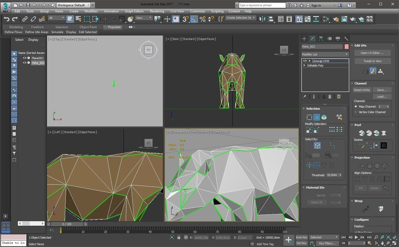Click the Select and Move tool

[x=105, y=19]
